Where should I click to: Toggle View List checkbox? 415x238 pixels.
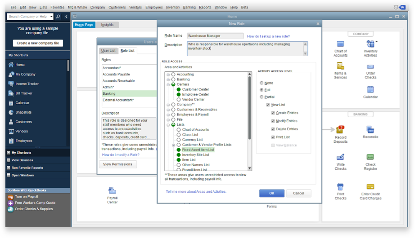(x=268, y=105)
